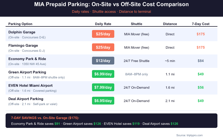
Task: Click the '7-DAY SAVINGS vs. On-Site Garage' heading
Action: point(45,118)
